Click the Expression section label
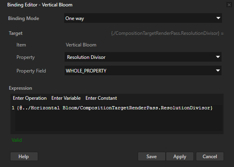234x167 pixels. click(20, 88)
